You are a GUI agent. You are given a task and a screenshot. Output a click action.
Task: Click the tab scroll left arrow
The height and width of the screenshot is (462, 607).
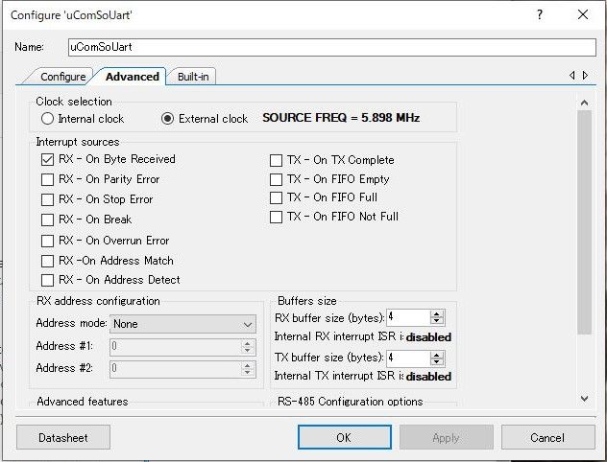click(572, 76)
